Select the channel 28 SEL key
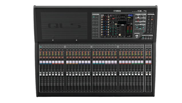 click(130, 47)
